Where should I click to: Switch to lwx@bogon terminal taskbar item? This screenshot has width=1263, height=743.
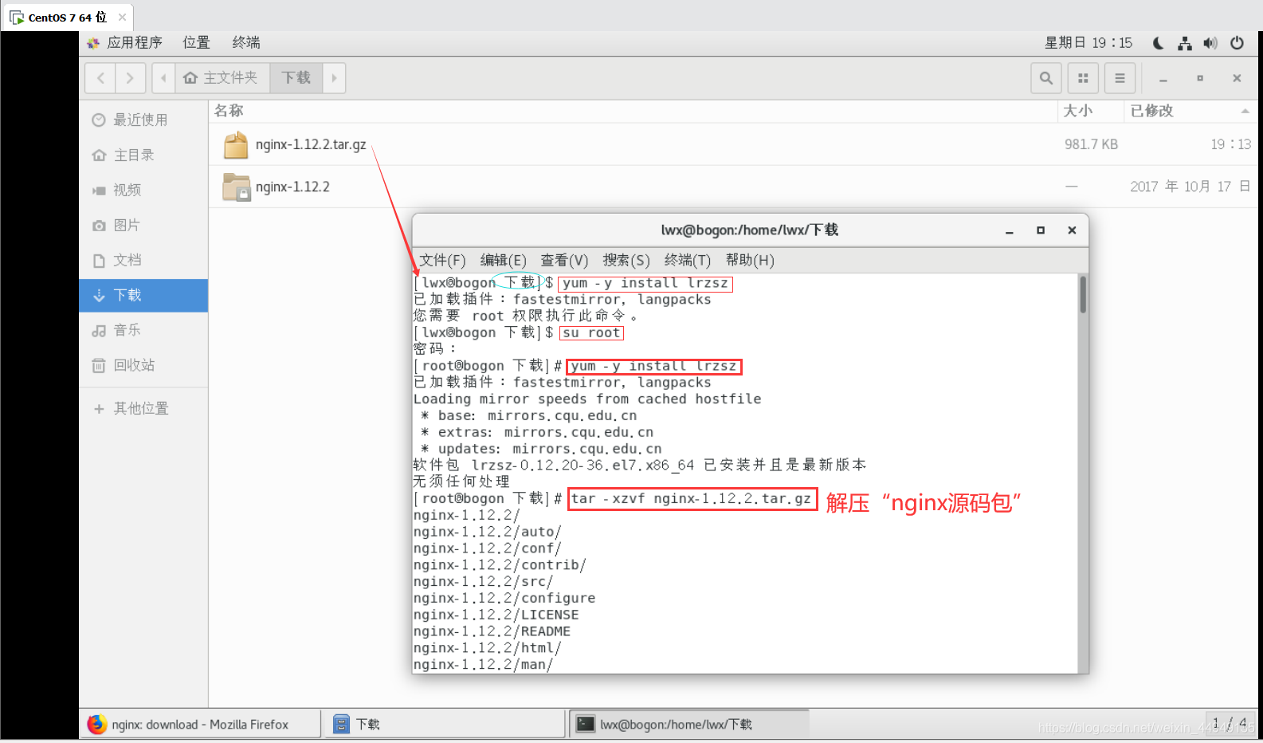pyautogui.click(x=689, y=724)
